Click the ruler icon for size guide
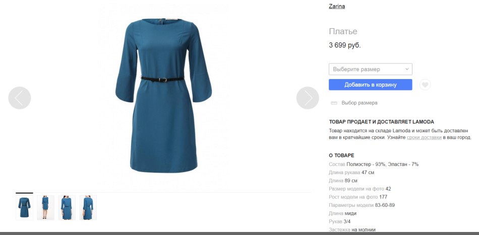The height and width of the screenshot is (235, 479). (x=334, y=103)
